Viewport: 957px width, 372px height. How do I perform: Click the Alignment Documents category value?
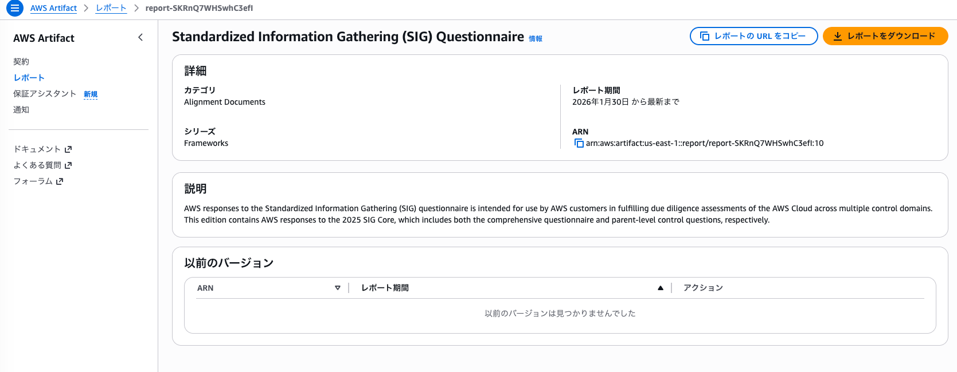coord(225,102)
